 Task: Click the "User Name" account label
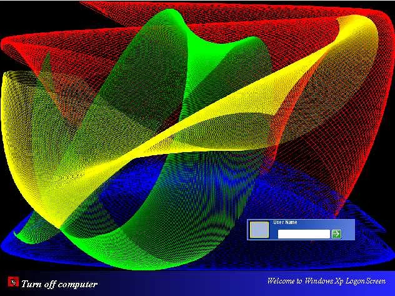pyautogui.click(x=285, y=223)
